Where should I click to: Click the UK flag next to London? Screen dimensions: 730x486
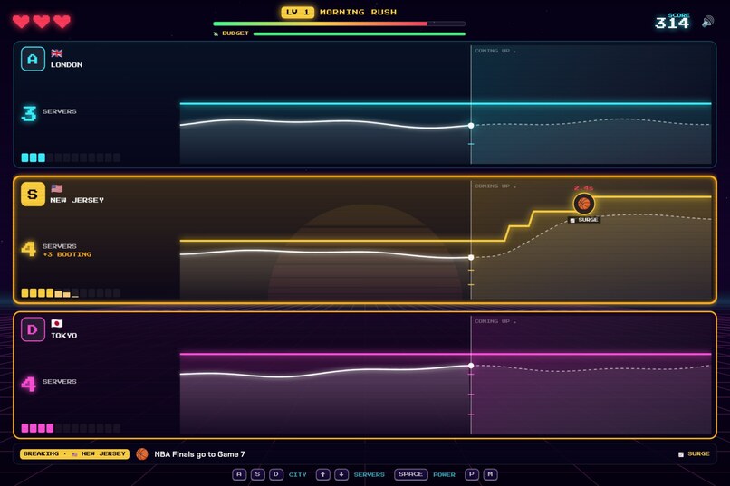(x=57, y=53)
